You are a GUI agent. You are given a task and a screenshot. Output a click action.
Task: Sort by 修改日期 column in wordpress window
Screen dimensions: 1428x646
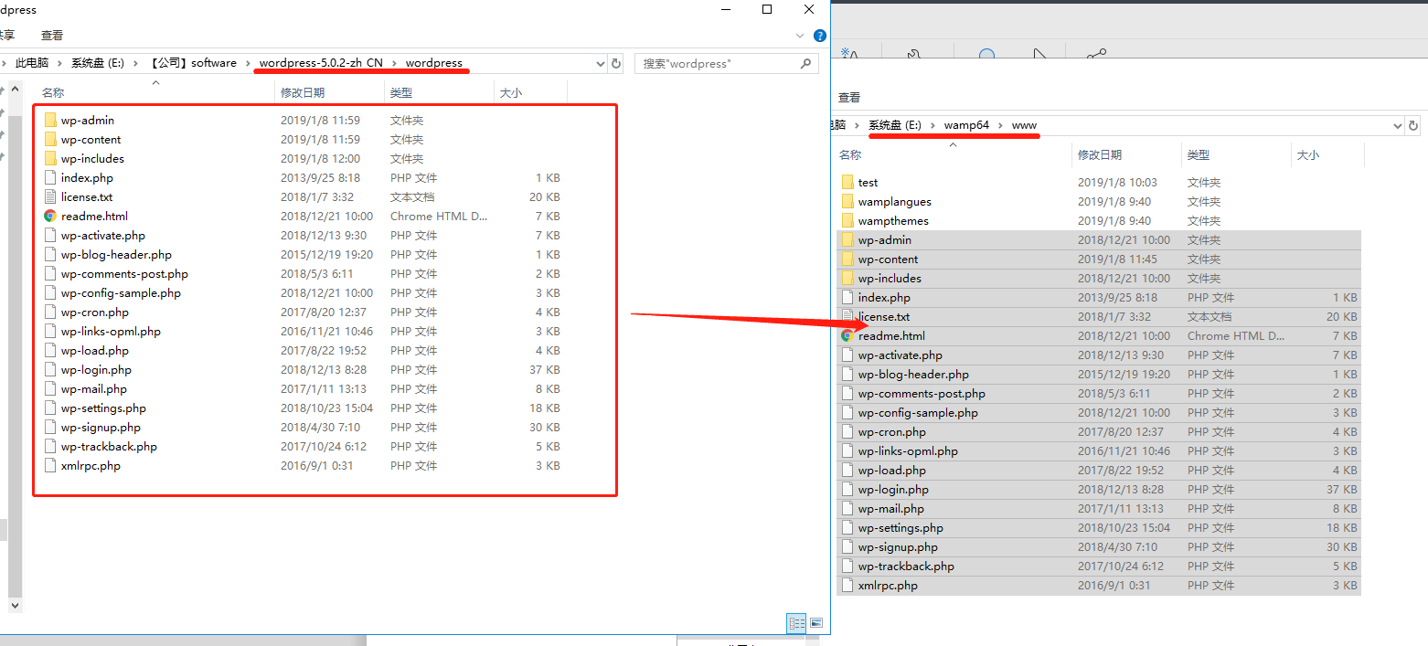coord(303,92)
